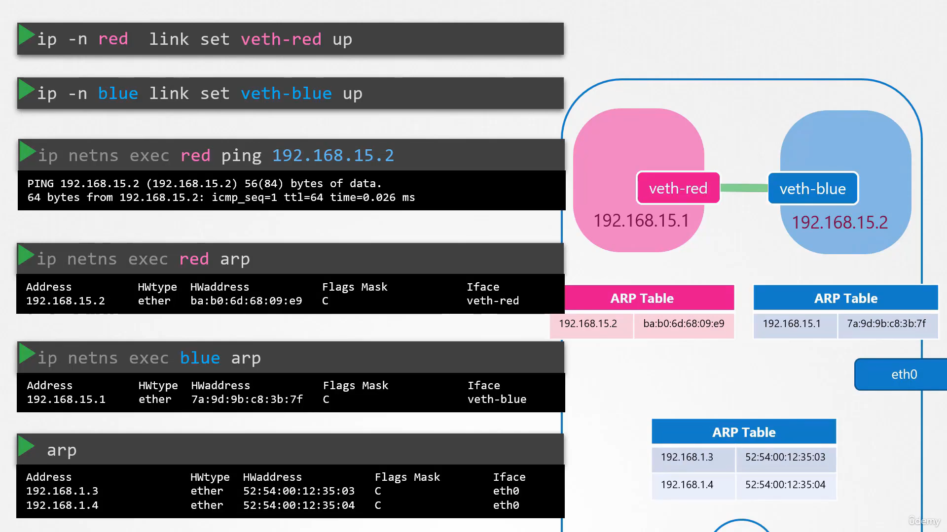Image resolution: width=947 pixels, height=532 pixels.
Task: Click the red namespace 192.168.15.1 label
Action: [x=641, y=221]
